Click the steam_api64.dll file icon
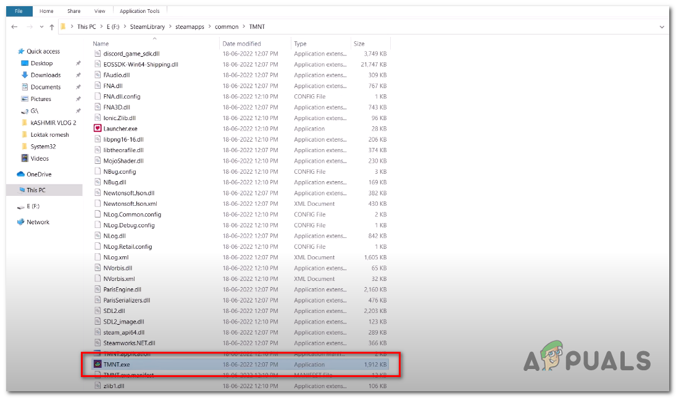This screenshot has width=676, height=398. click(x=98, y=332)
